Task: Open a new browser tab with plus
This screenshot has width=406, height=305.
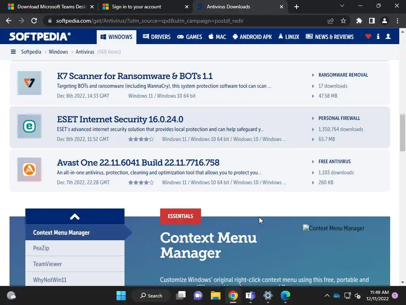Action: click(297, 7)
